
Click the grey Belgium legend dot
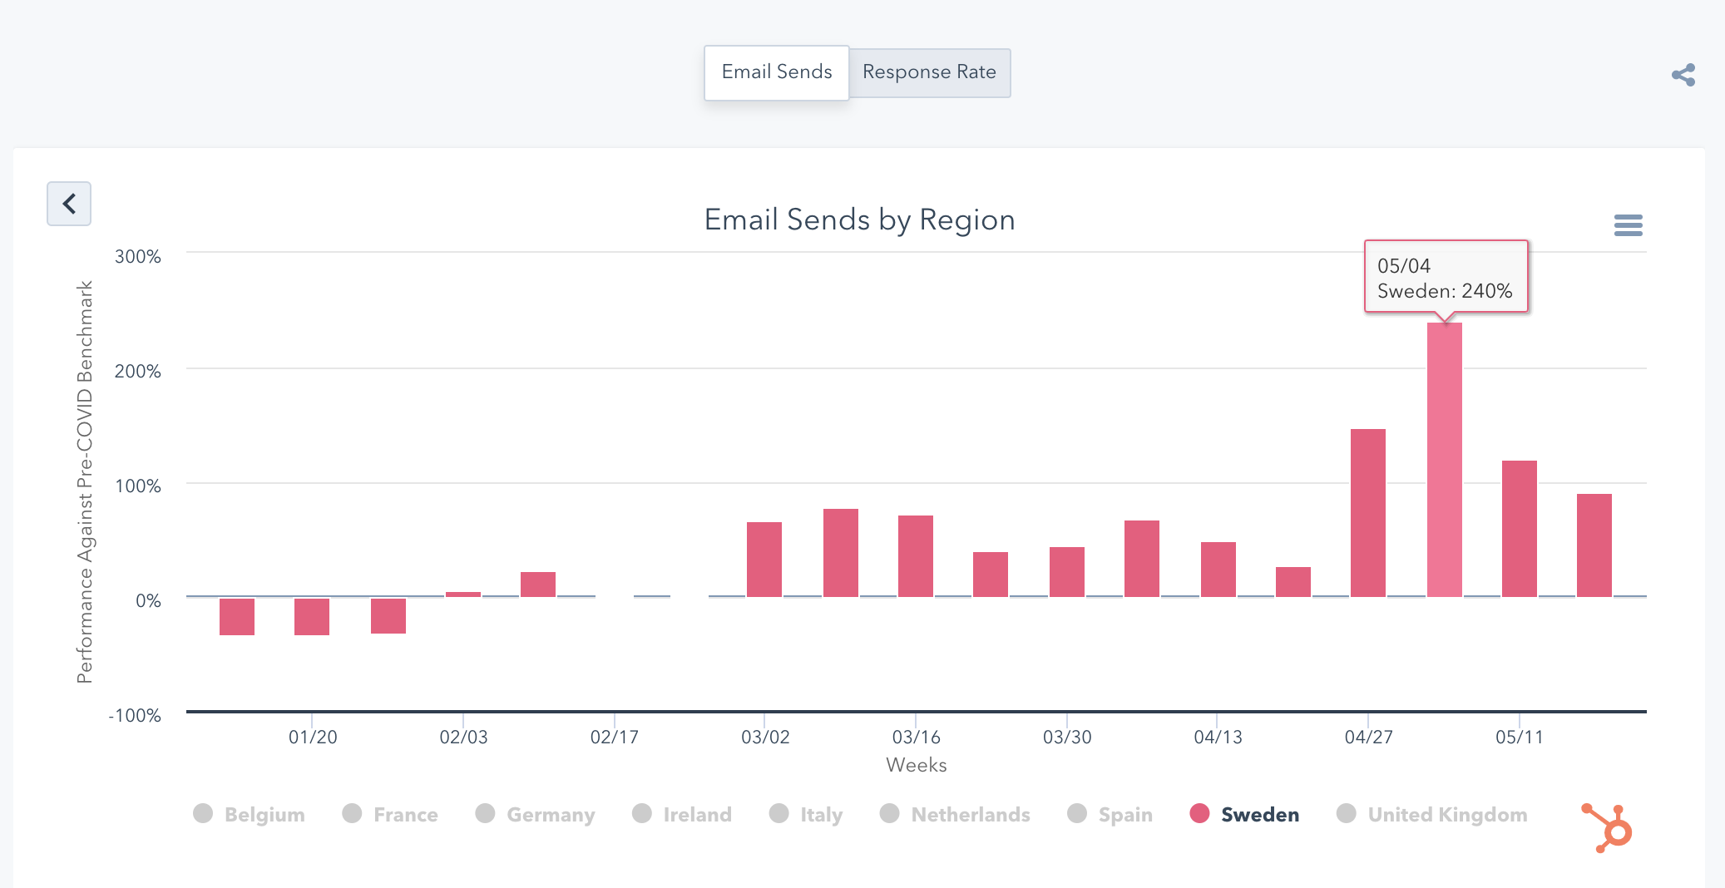[203, 814]
